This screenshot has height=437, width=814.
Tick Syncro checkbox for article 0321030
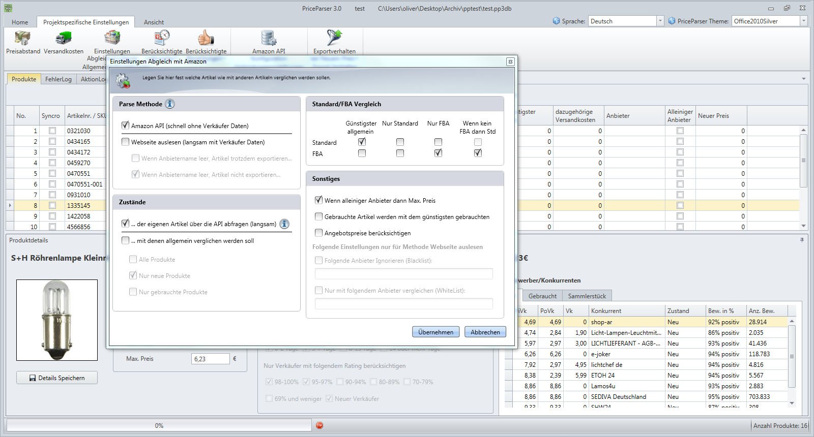coord(52,131)
